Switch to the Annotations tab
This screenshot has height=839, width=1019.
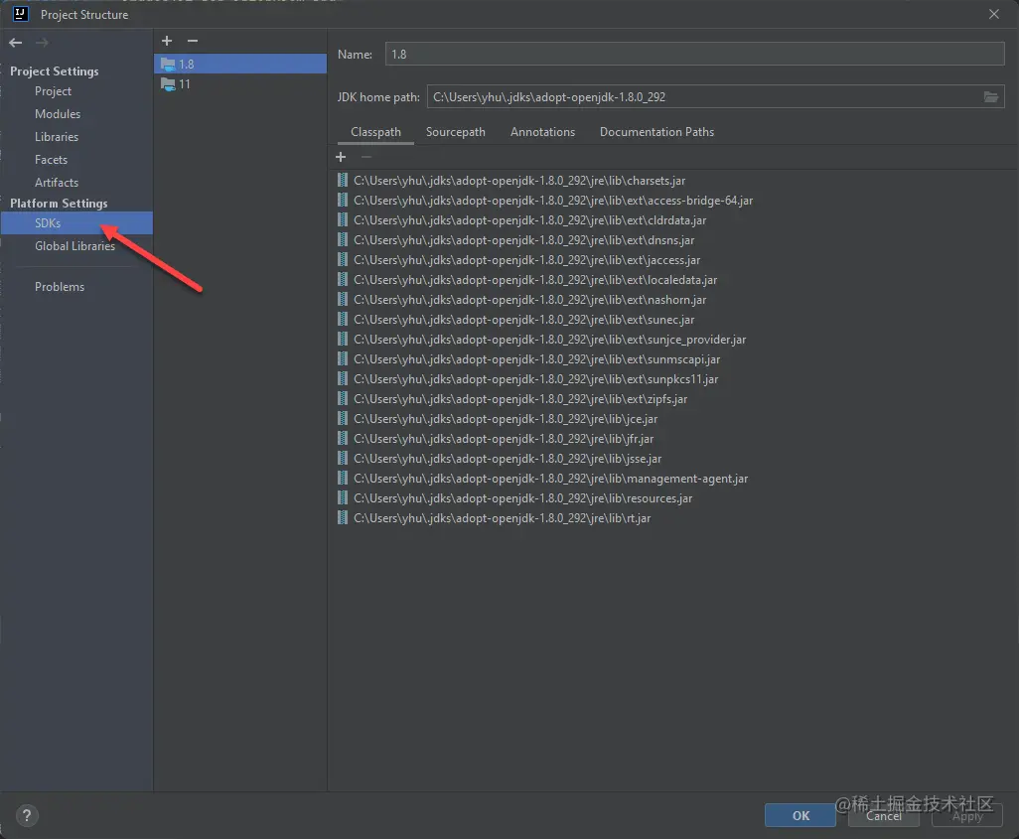(x=542, y=132)
